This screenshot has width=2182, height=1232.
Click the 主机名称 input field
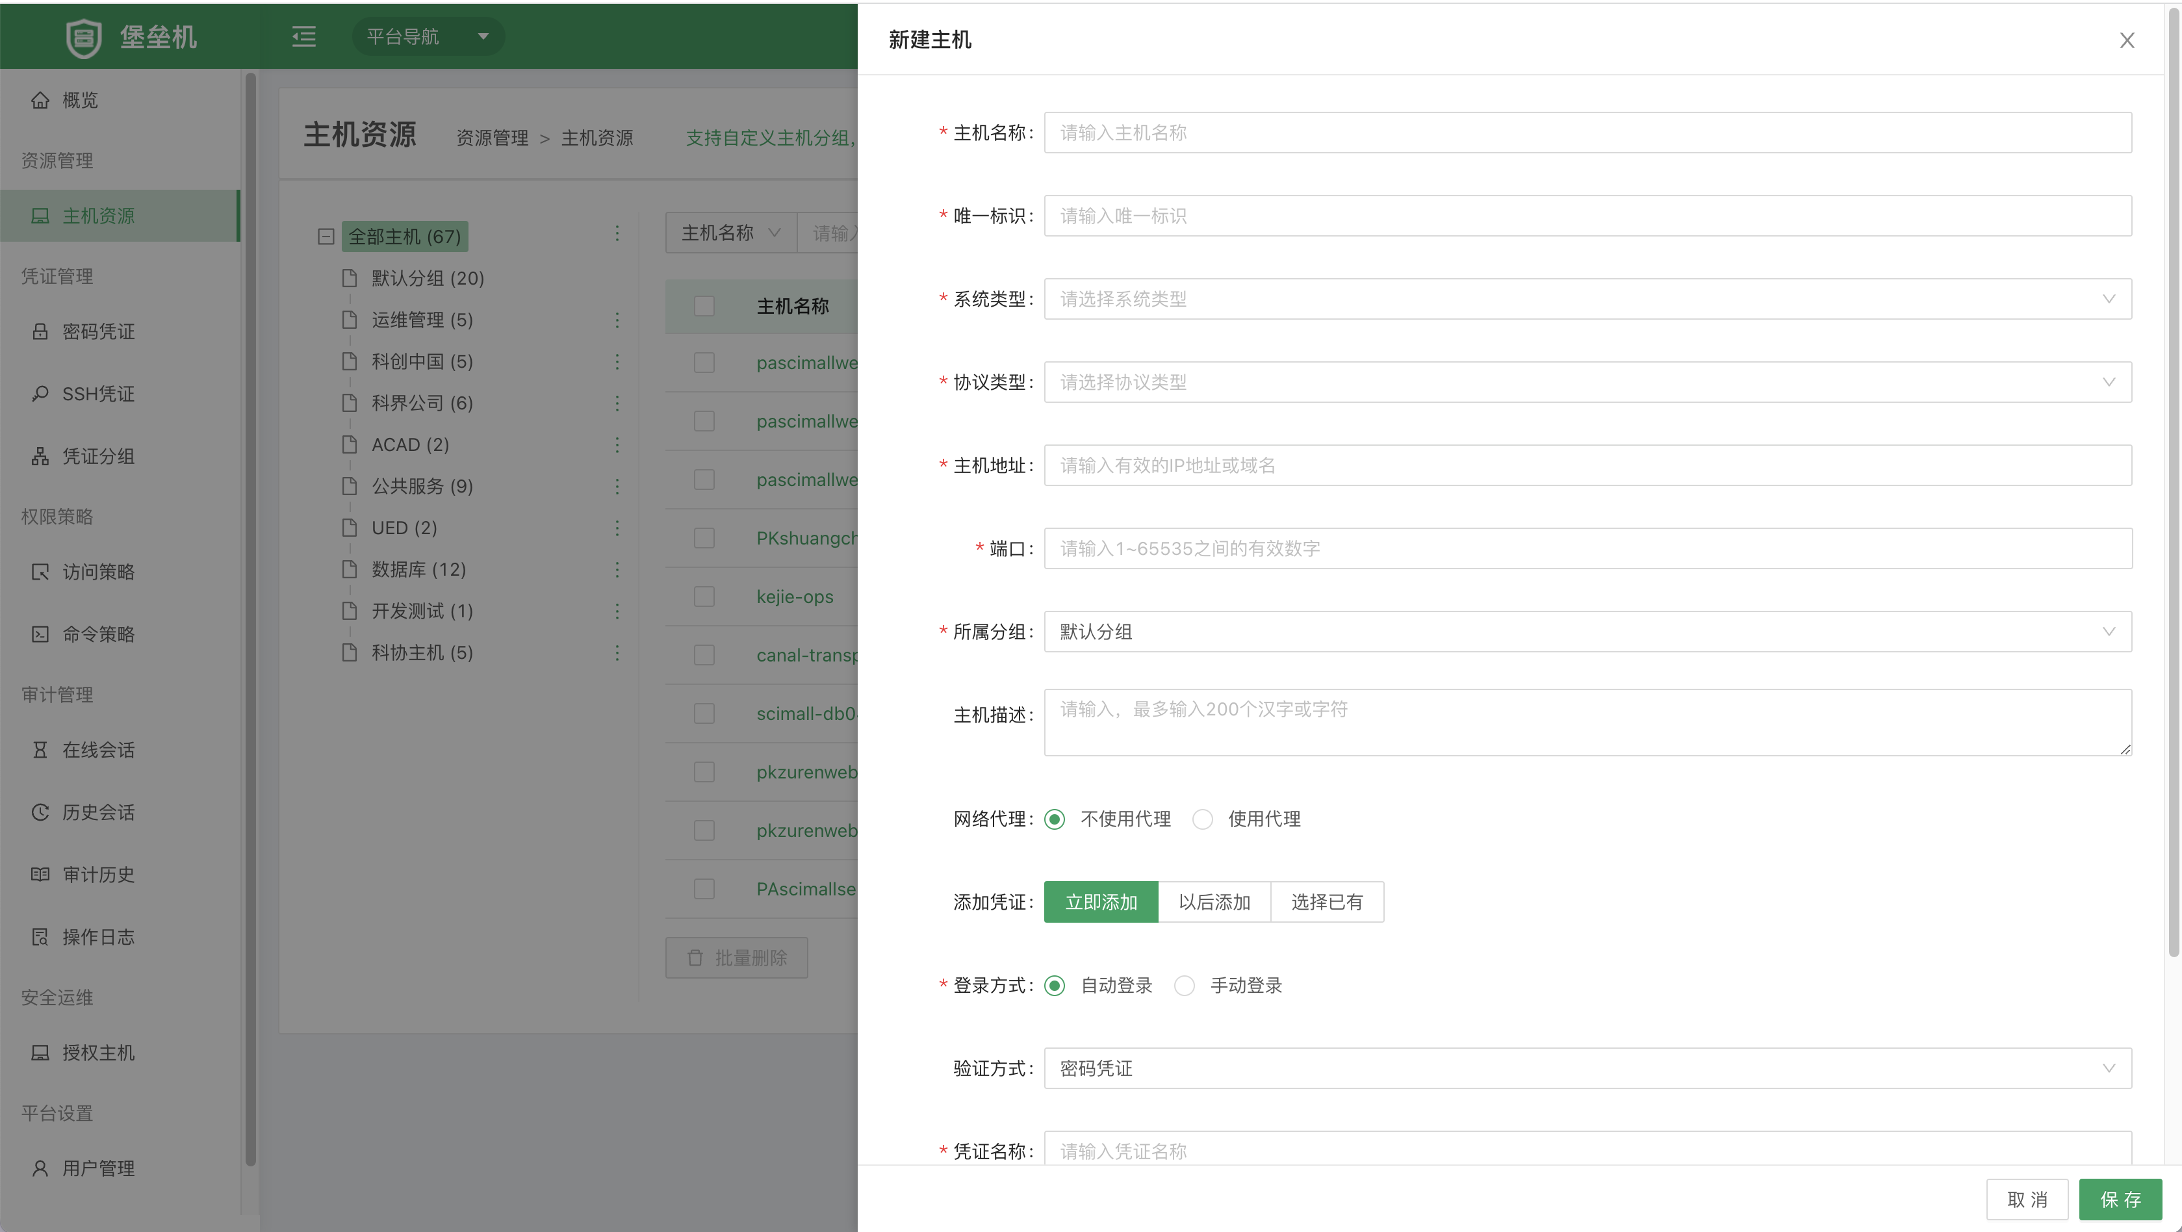[1587, 133]
